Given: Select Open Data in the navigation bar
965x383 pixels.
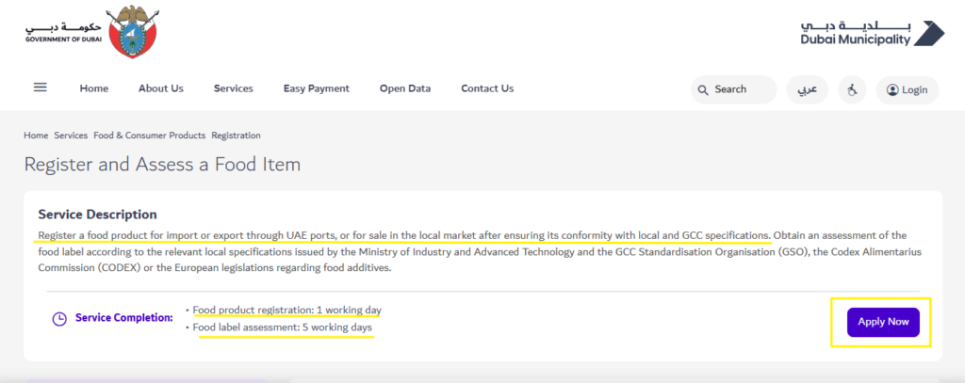Looking at the screenshot, I should 405,88.
